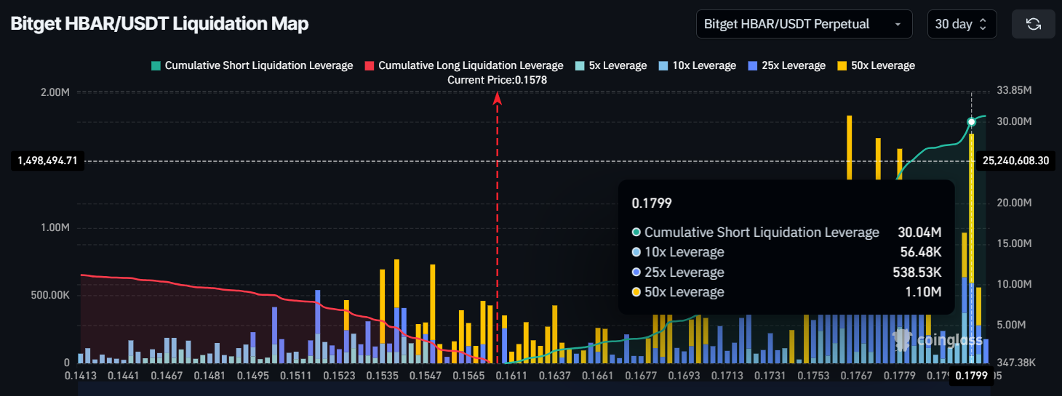Click Cumulative Long Liquidation Leverage legend label

pos(471,65)
